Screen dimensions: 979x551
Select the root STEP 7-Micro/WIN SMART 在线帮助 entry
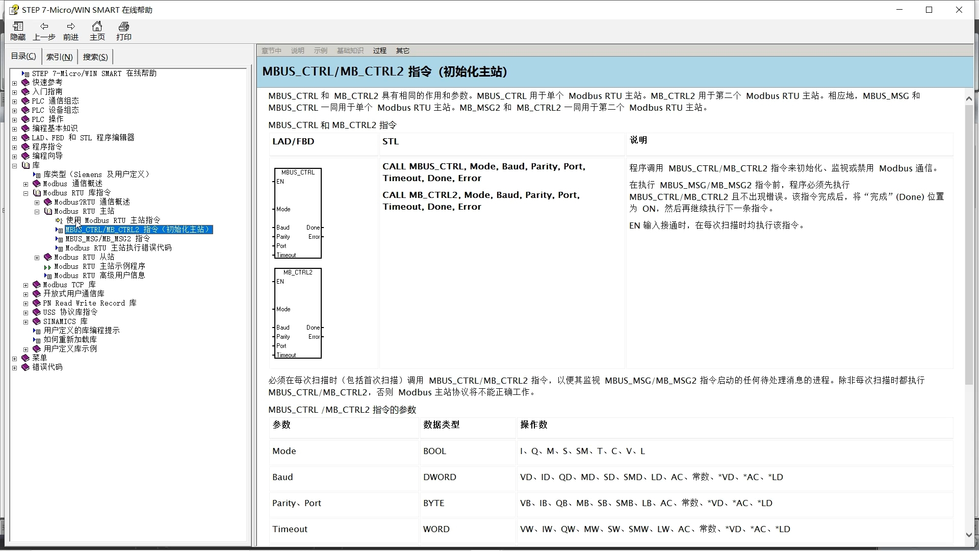(94, 73)
